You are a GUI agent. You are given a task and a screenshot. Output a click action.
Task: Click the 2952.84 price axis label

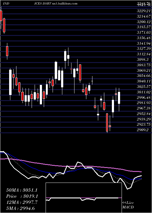(144, 114)
